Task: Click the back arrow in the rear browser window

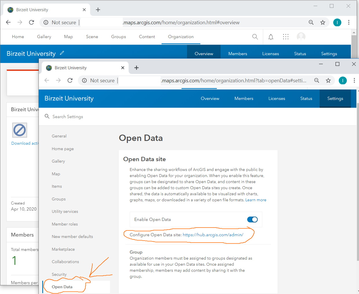Action: click(x=8, y=22)
